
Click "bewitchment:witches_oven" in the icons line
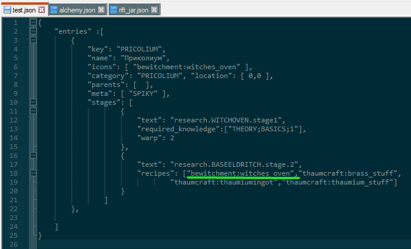[187, 67]
